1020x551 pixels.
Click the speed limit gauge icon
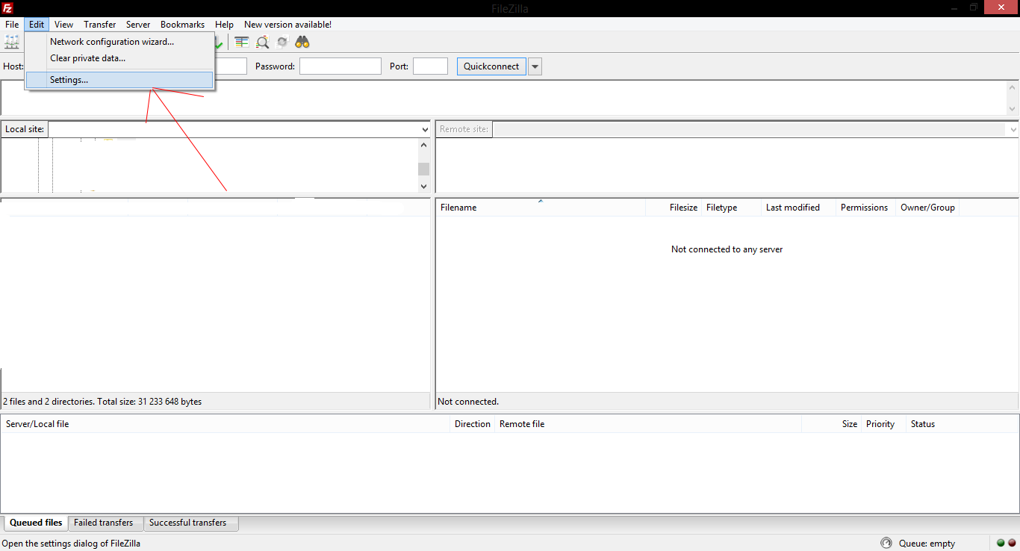click(x=886, y=543)
